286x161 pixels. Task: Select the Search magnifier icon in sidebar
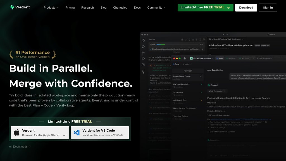coord(143,47)
